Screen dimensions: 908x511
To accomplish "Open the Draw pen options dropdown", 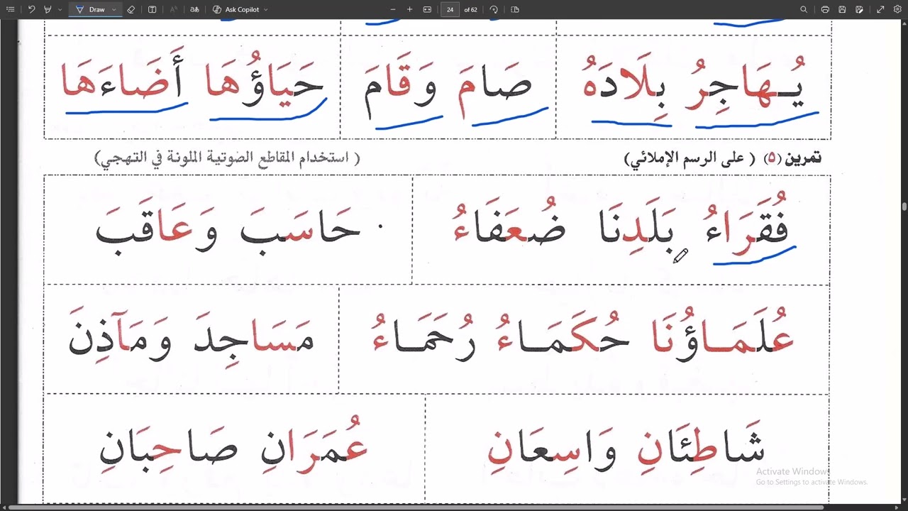I will click(x=113, y=9).
